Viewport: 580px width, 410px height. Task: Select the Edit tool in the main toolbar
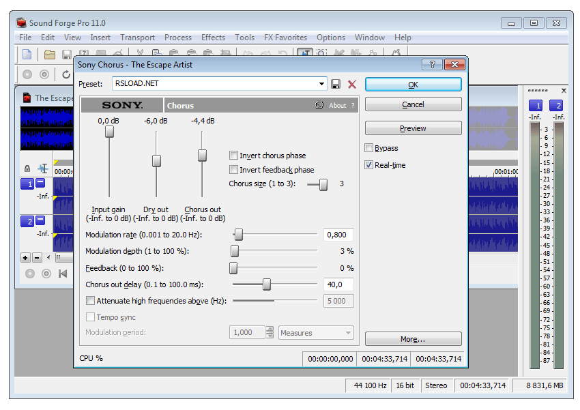[305, 53]
